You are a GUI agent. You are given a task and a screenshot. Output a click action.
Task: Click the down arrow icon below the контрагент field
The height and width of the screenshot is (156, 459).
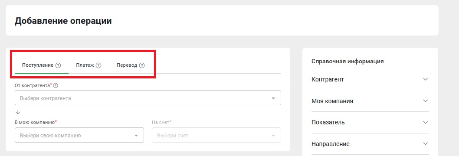[17, 112]
